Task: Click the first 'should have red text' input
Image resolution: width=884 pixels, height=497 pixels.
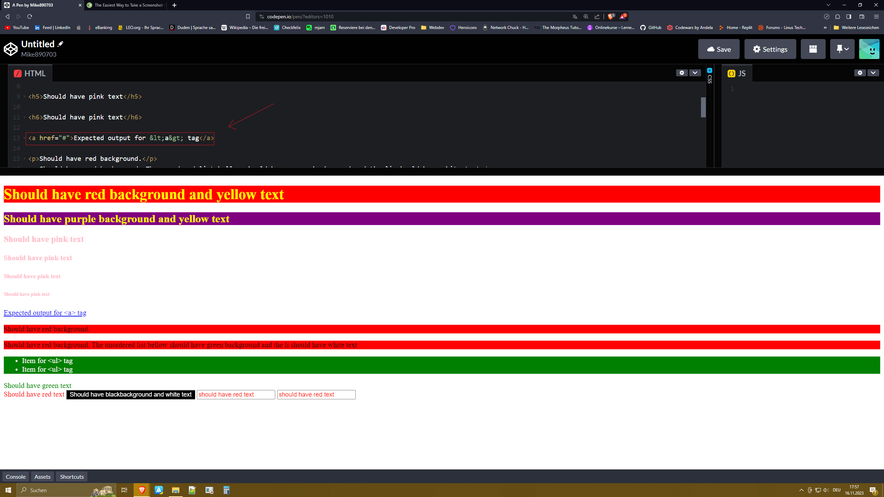Action: click(236, 394)
